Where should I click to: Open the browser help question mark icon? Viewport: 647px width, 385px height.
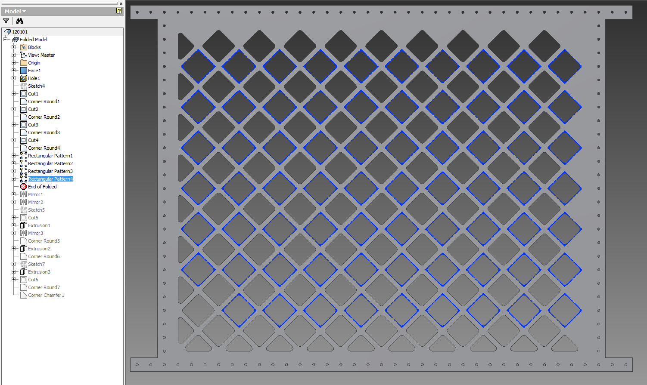(119, 11)
